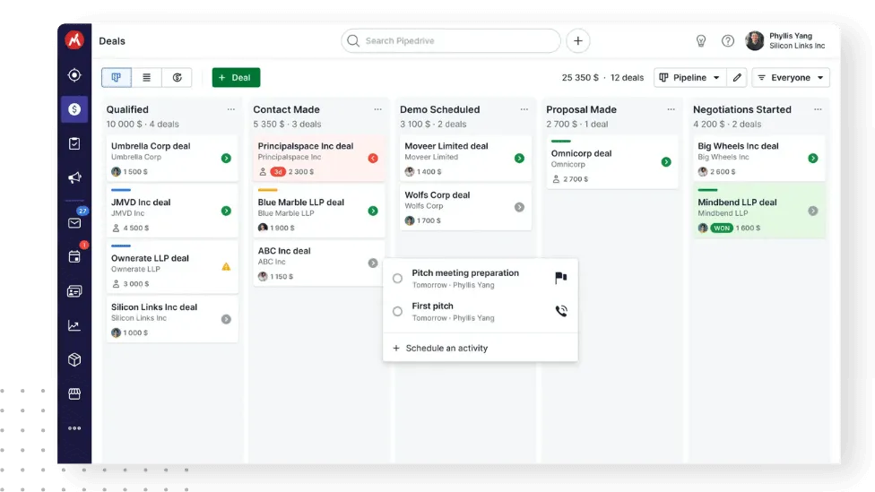Click green activity arrow on Umbrella Corp deal
This screenshot has width=875, height=492.
click(x=226, y=159)
